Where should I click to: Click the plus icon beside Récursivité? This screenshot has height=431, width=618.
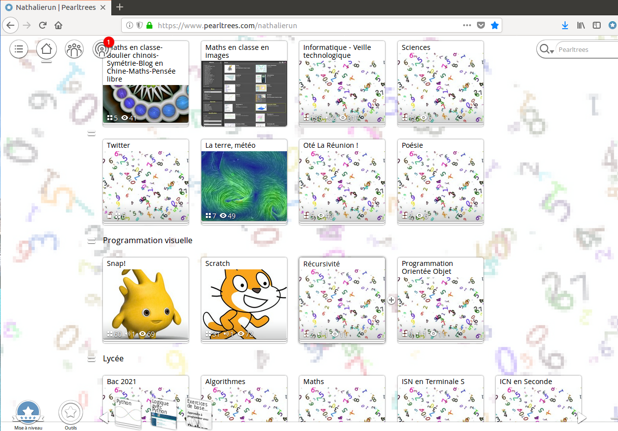(391, 300)
